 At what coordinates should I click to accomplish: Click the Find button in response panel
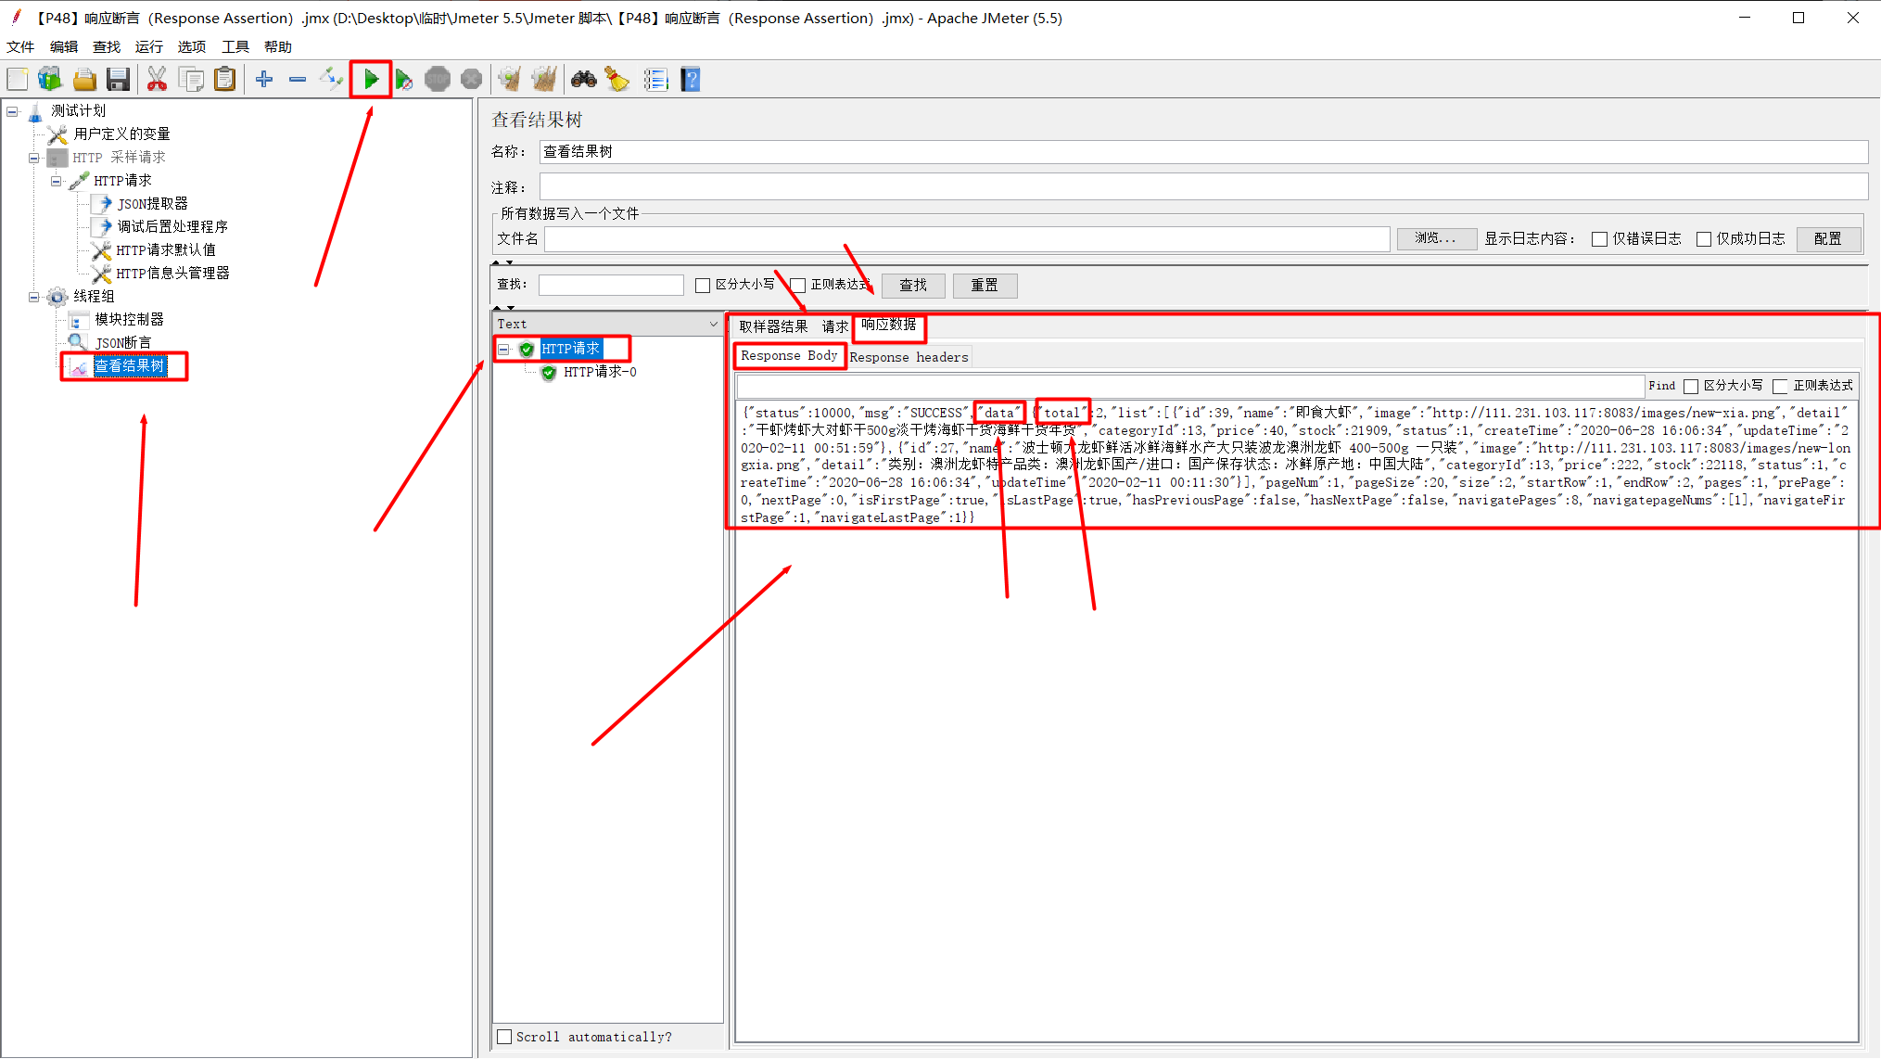[1661, 387]
